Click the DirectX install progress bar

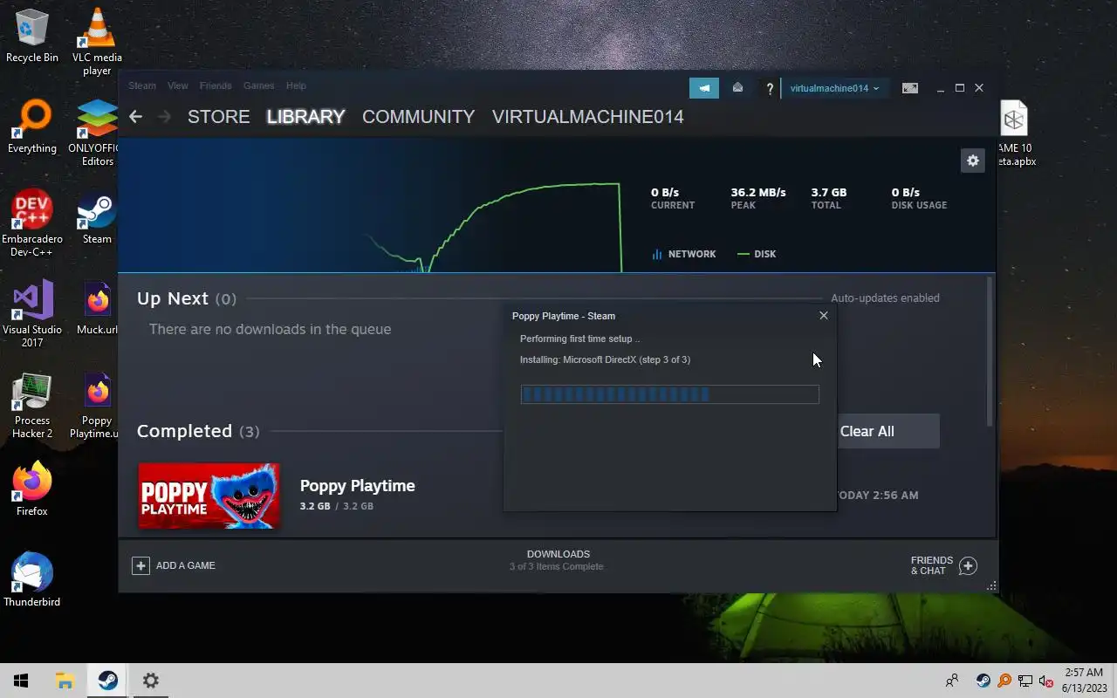[x=669, y=394]
